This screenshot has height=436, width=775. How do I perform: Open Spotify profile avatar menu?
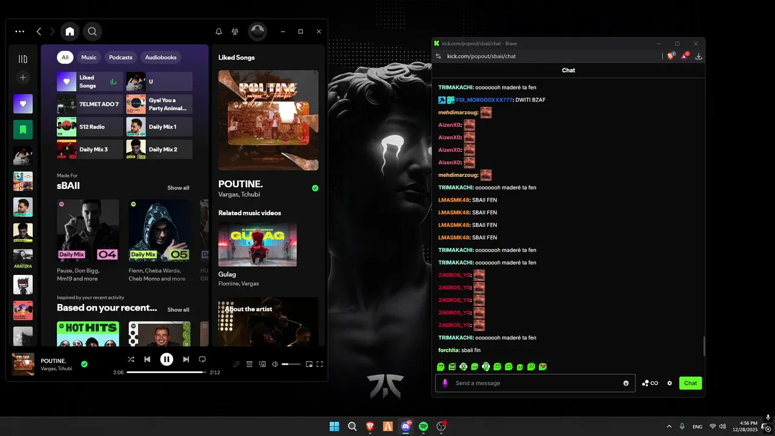click(x=257, y=31)
